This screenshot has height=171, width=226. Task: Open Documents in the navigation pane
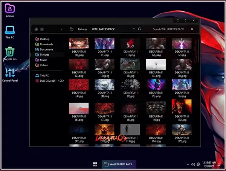(44, 49)
